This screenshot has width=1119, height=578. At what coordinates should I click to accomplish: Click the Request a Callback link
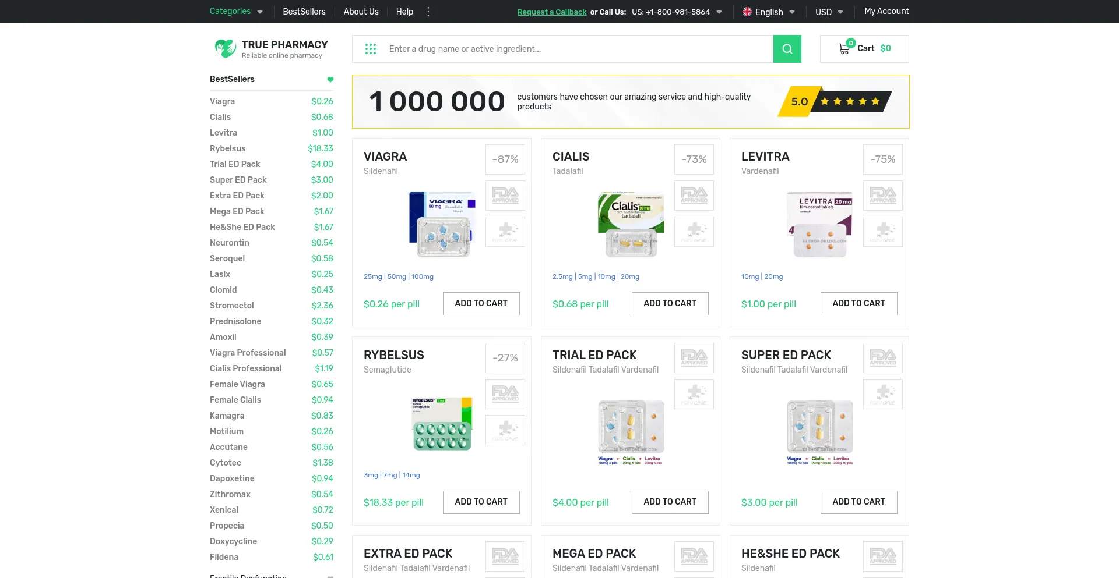point(551,12)
